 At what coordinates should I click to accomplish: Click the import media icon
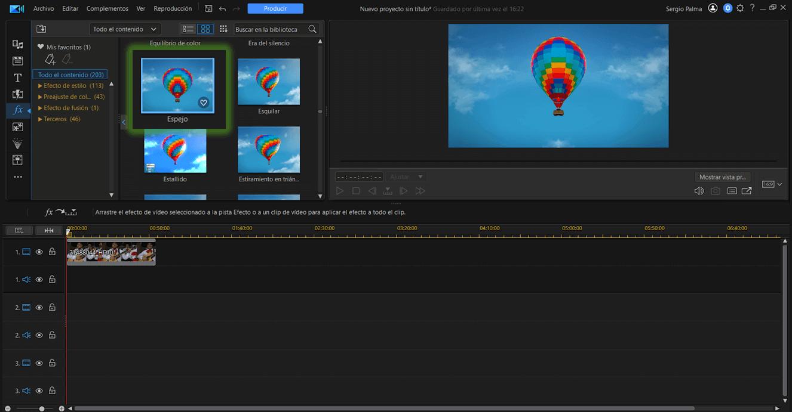point(41,29)
